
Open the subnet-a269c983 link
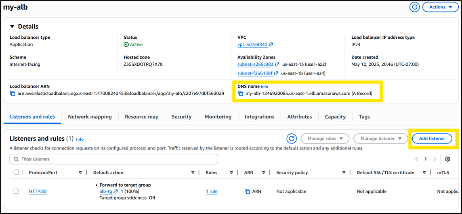coord(256,64)
